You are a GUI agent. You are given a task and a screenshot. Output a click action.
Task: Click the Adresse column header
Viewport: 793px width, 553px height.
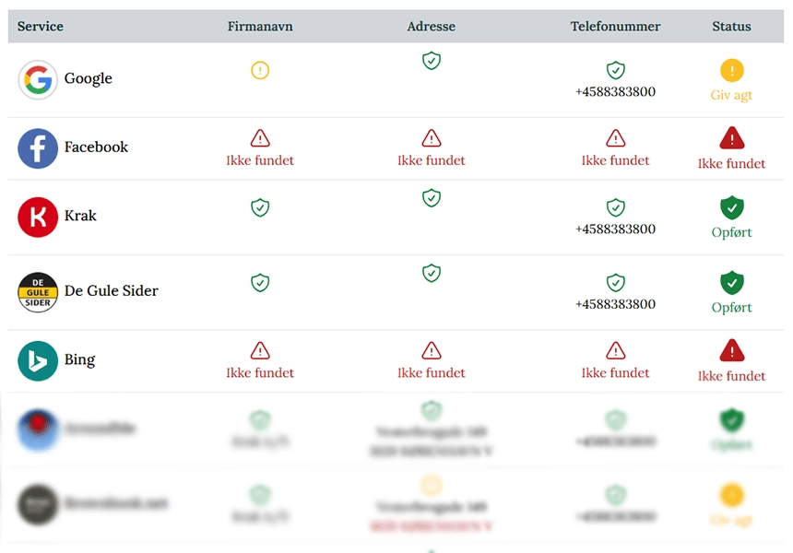[x=432, y=27]
